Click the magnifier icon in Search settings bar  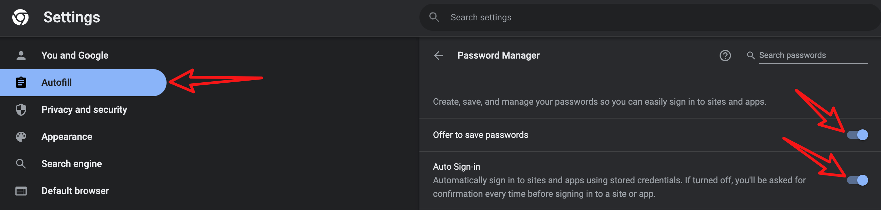click(434, 17)
